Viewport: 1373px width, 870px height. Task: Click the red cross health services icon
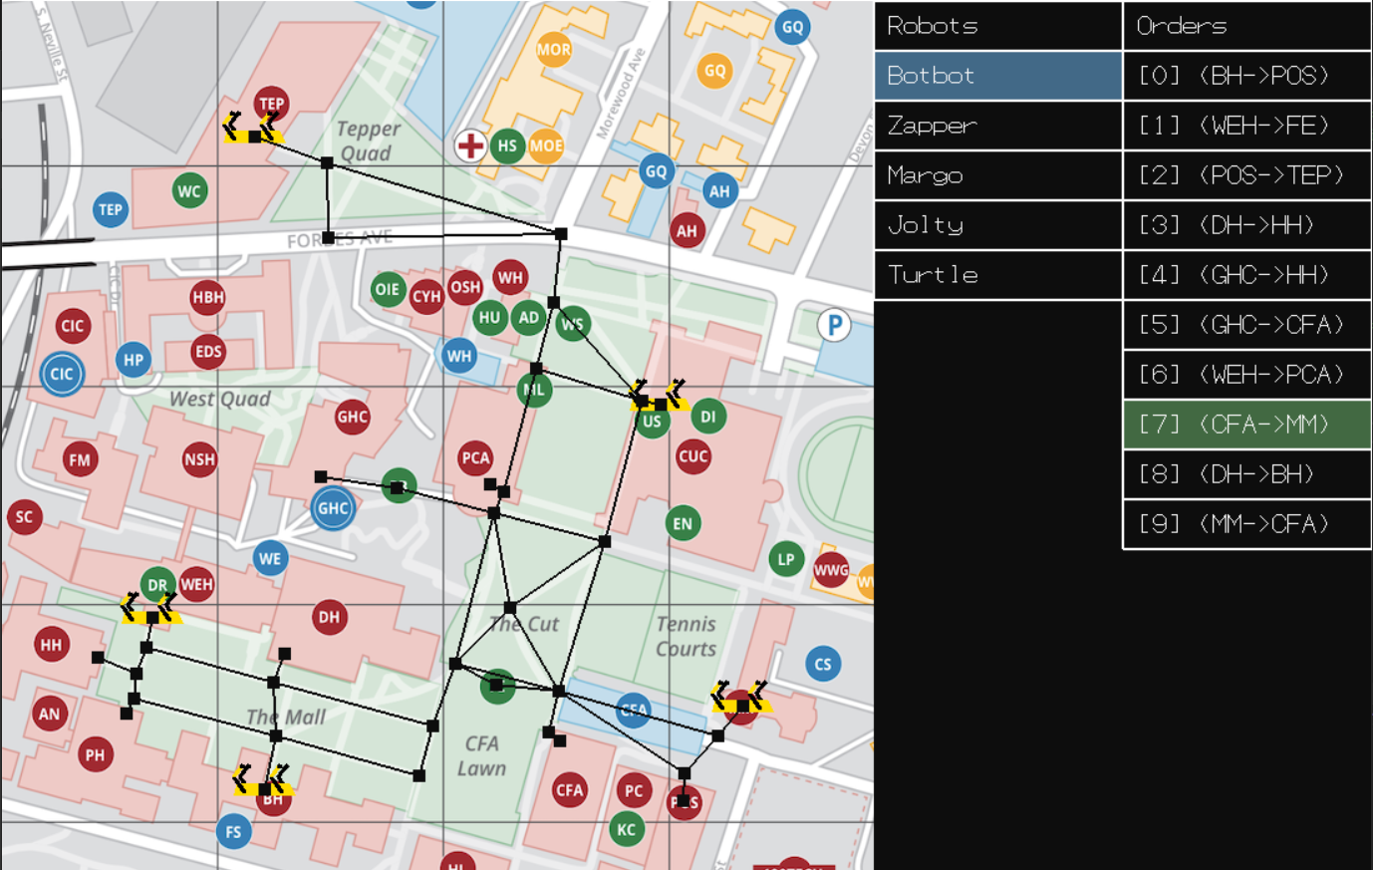tap(470, 145)
